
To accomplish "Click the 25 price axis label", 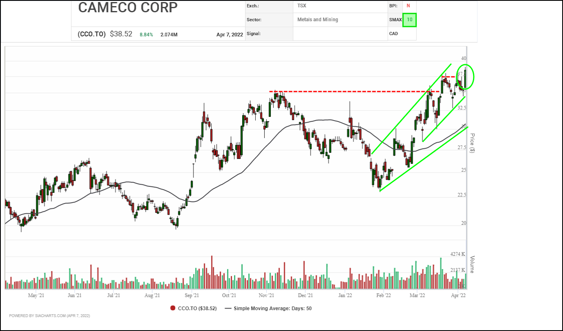I will pos(464,170).
